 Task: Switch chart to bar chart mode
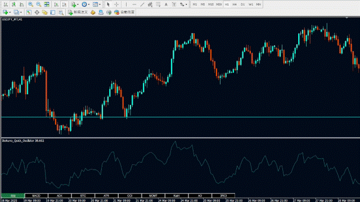[6, 4]
